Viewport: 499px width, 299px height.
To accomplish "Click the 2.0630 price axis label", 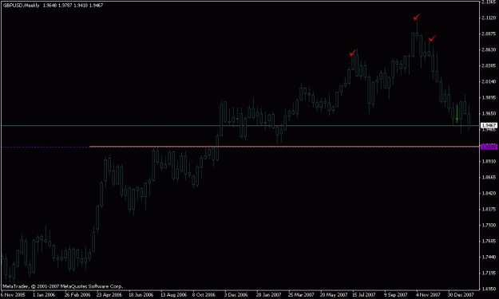I will click(x=489, y=50).
